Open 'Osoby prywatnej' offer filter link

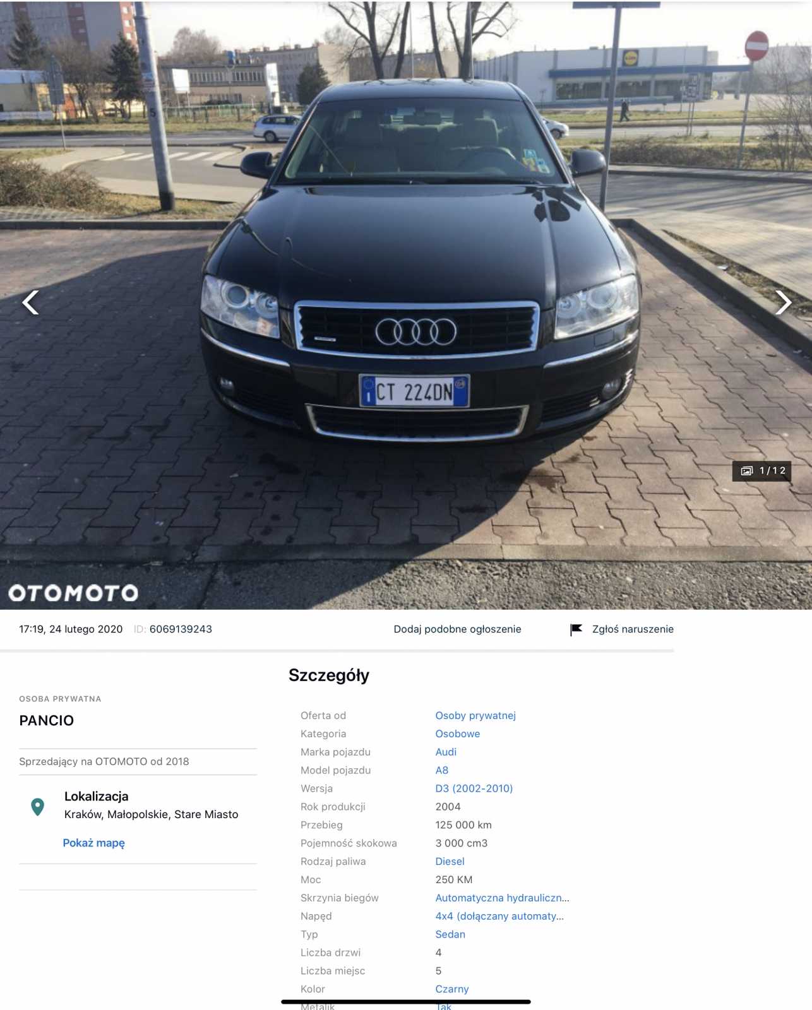click(x=475, y=715)
